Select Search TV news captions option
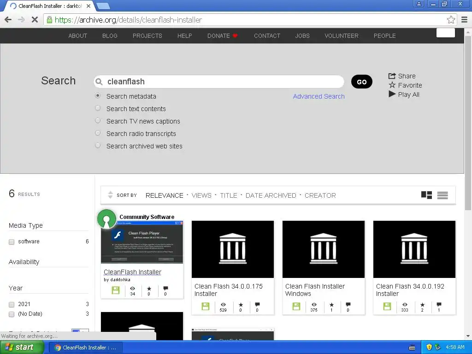The width and height of the screenshot is (472, 354). coord(98,120)
